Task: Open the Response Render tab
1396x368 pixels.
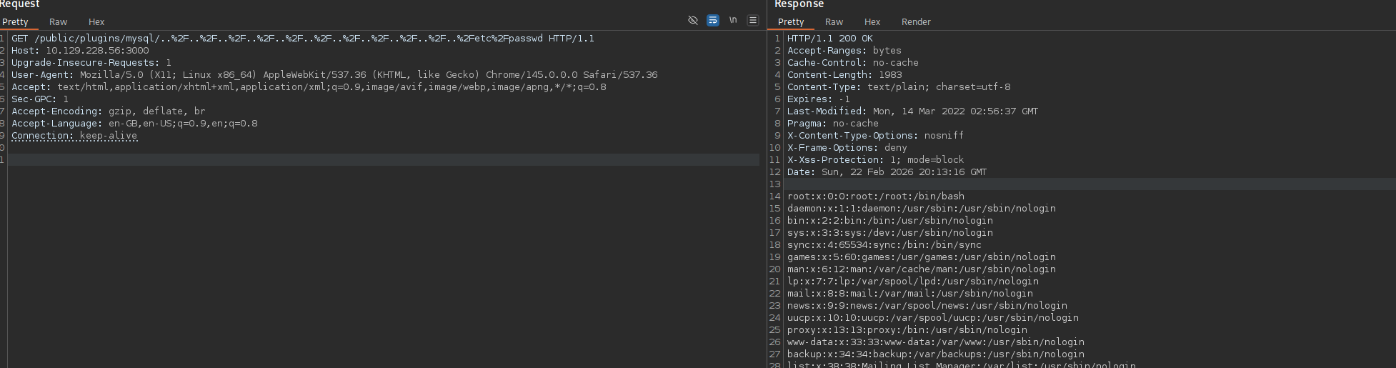Action: (x=916, y=22)
